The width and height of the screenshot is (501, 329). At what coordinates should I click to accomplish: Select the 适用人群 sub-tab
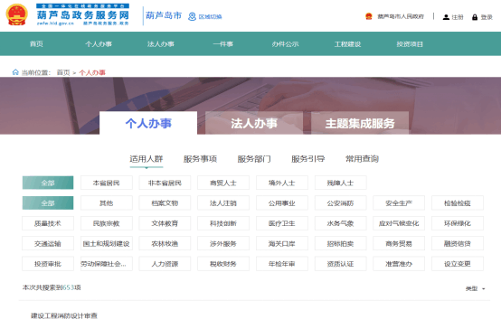147,159
